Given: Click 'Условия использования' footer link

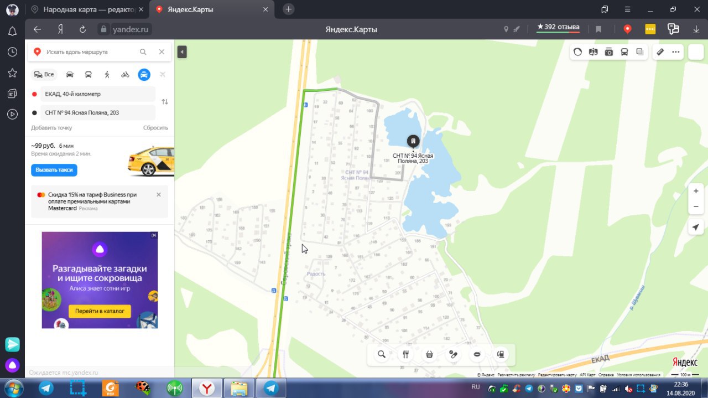Looking at the screenshot, I should tap(638, 375).
